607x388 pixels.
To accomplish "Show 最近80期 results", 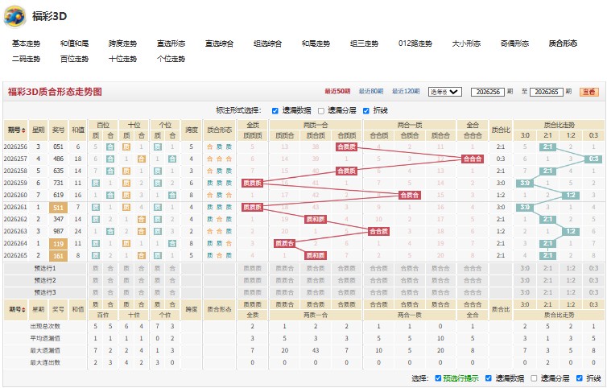I will click(x=371, y=92).
